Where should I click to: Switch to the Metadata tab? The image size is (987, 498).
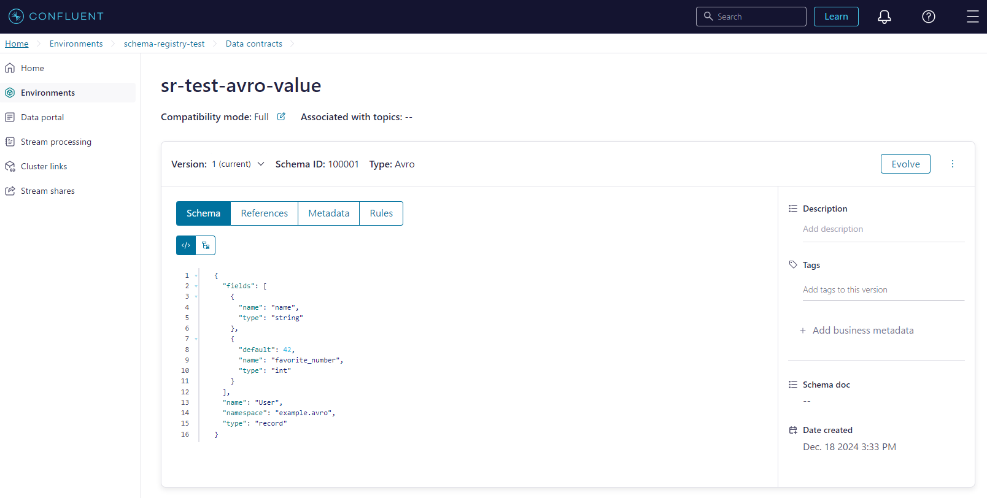(x=328, y=213)
